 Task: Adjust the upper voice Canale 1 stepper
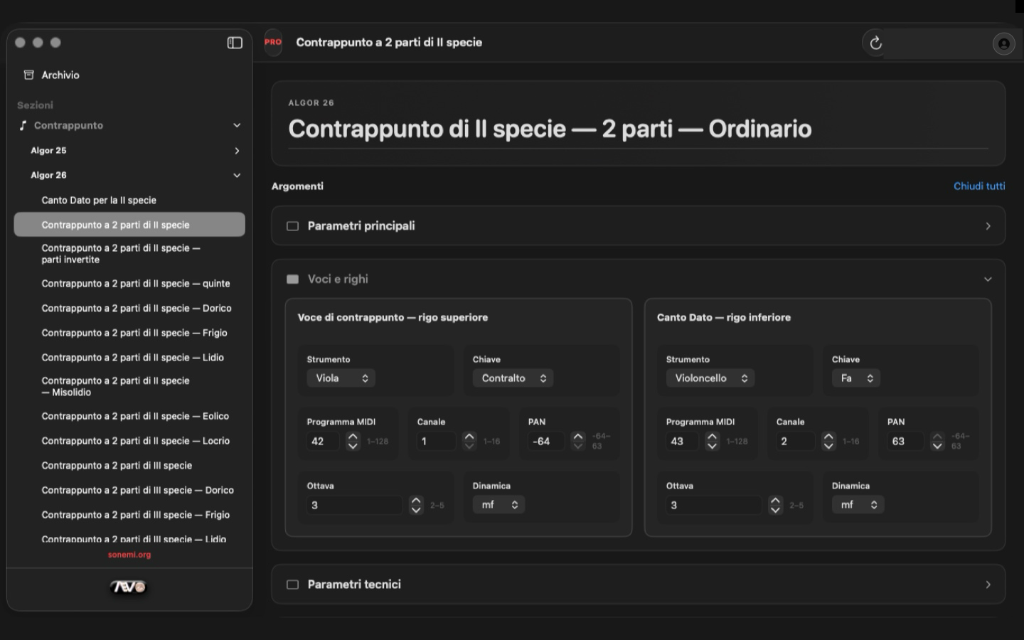click(x=469, y=442)
